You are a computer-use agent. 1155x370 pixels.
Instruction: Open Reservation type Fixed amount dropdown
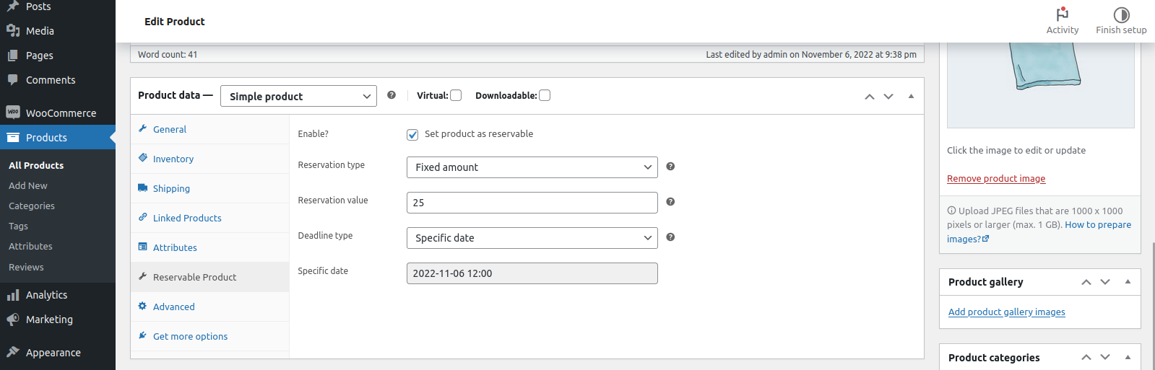(x=532, y=167)
